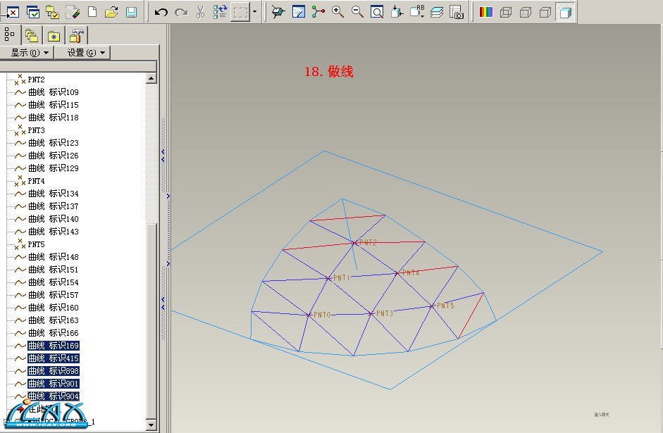Click the Regenerate model icon
The width and height of the screenshot is (663, 433).
pos(220,12)
